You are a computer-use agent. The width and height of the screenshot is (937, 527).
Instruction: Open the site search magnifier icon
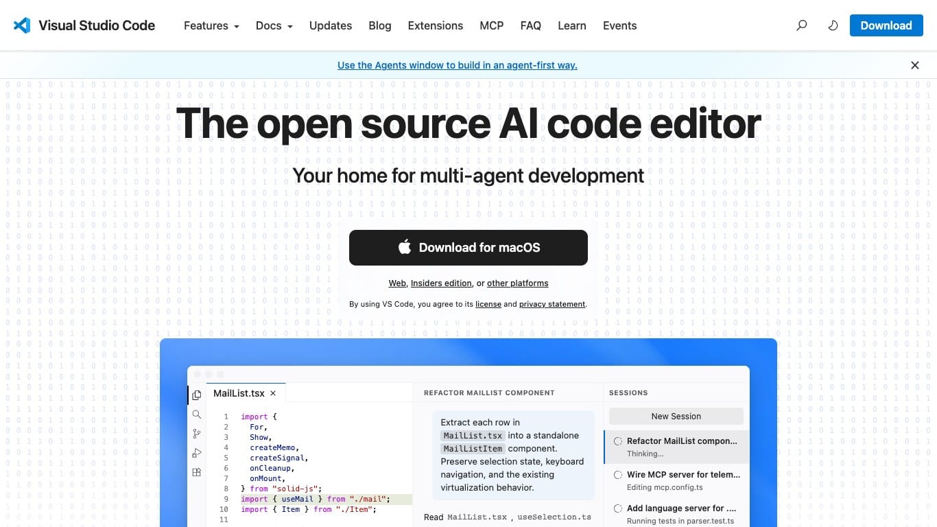801,25
